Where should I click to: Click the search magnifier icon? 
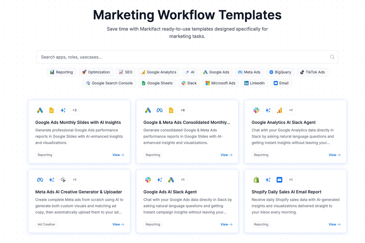(x=332, y=57)
